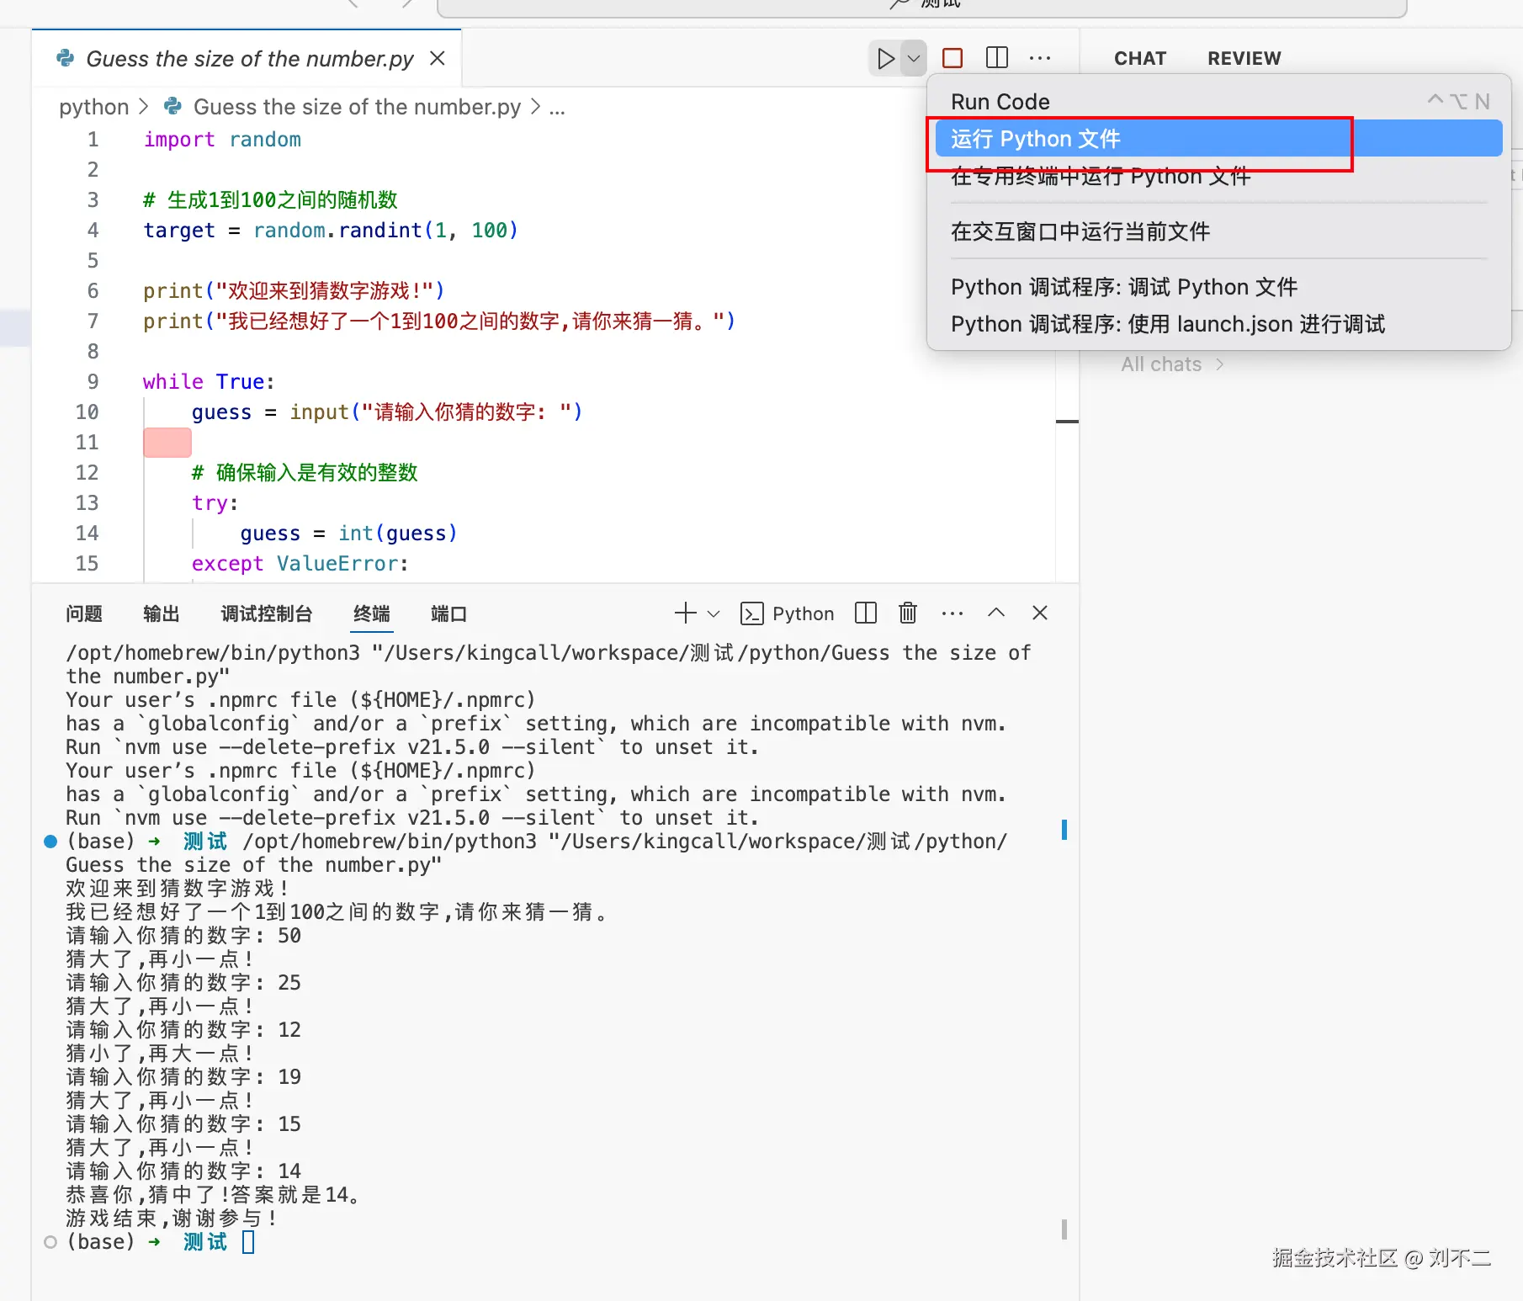
Task: Open the 调试控制台 panel tab
Action: point(266,613)
